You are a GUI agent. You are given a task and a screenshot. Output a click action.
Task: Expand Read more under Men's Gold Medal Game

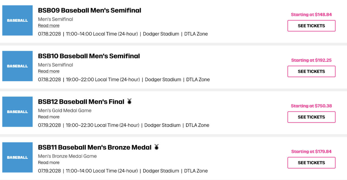(x=49, y=117)
